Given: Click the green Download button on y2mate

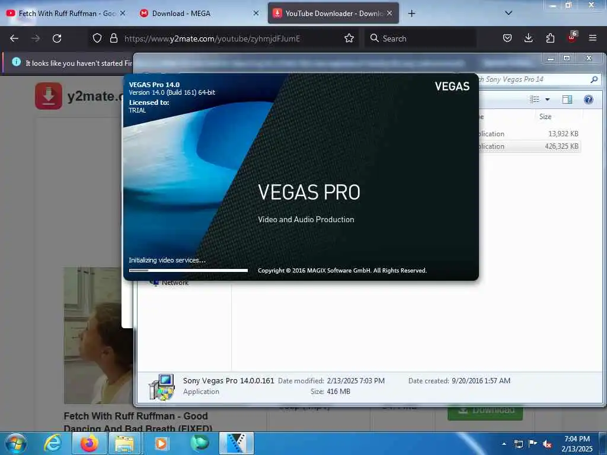Looking at the screenshot, I should click(485, 413).
